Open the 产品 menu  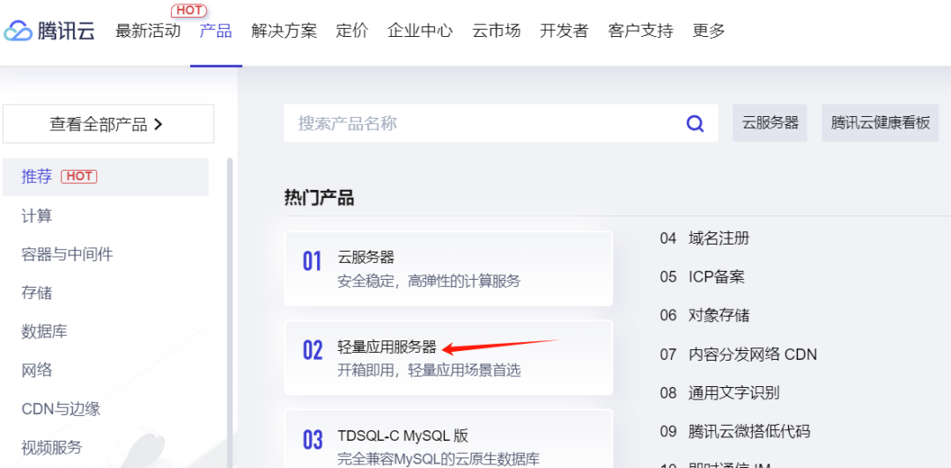[x=216, y=31]
